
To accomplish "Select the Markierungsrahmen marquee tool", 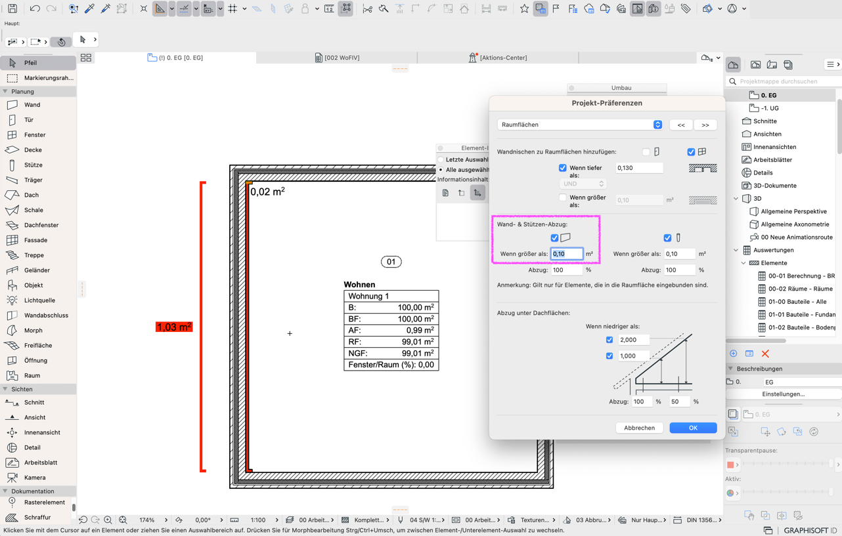I will [38, 78].
